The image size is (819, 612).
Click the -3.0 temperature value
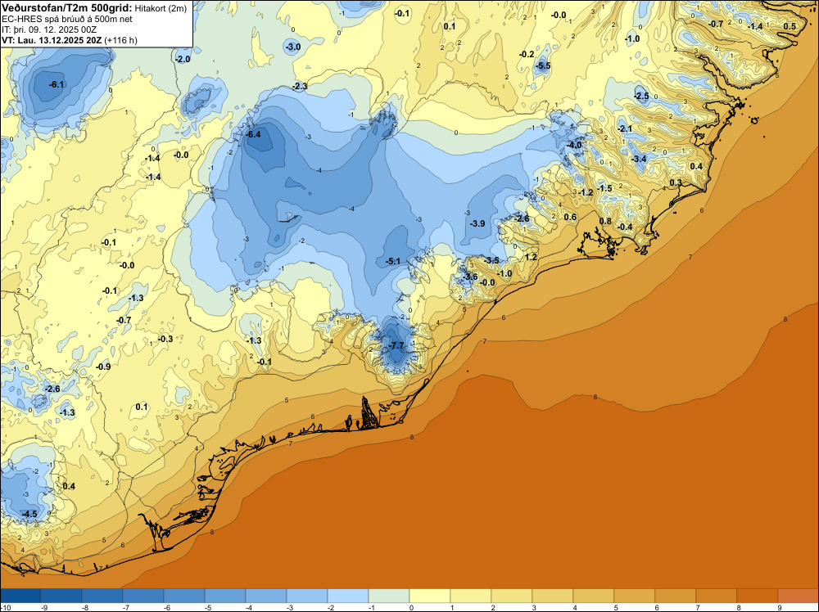[293, 47]
